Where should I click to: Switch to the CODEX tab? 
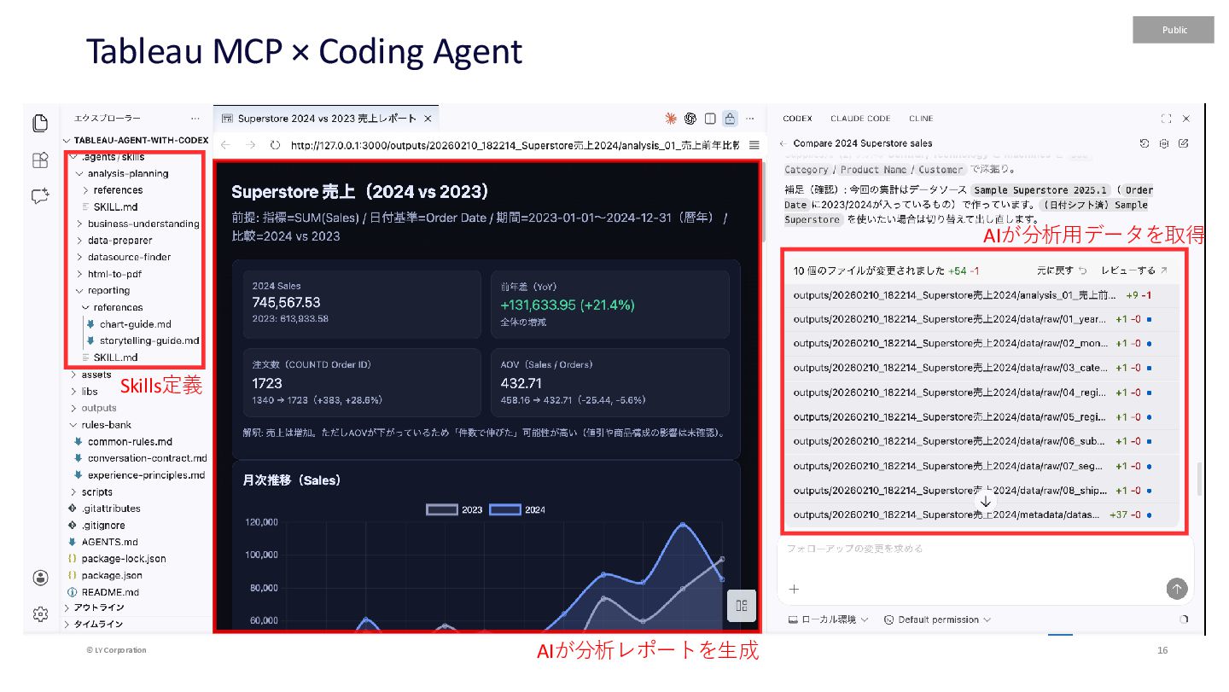pyautogui.click(x=797, y=119)
